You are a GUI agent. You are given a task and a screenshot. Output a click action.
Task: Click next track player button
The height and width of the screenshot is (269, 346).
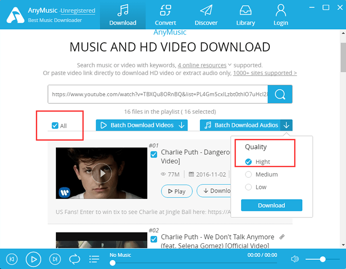click(55, 259)
